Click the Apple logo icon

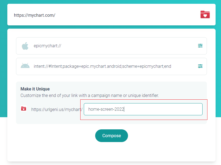tap(25, 46)
